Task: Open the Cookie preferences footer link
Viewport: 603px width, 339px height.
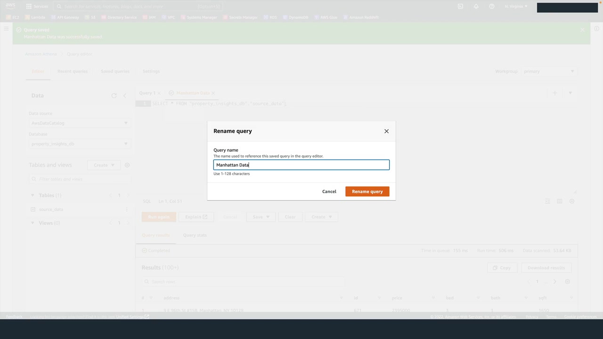Action: [x=580, y=317]
